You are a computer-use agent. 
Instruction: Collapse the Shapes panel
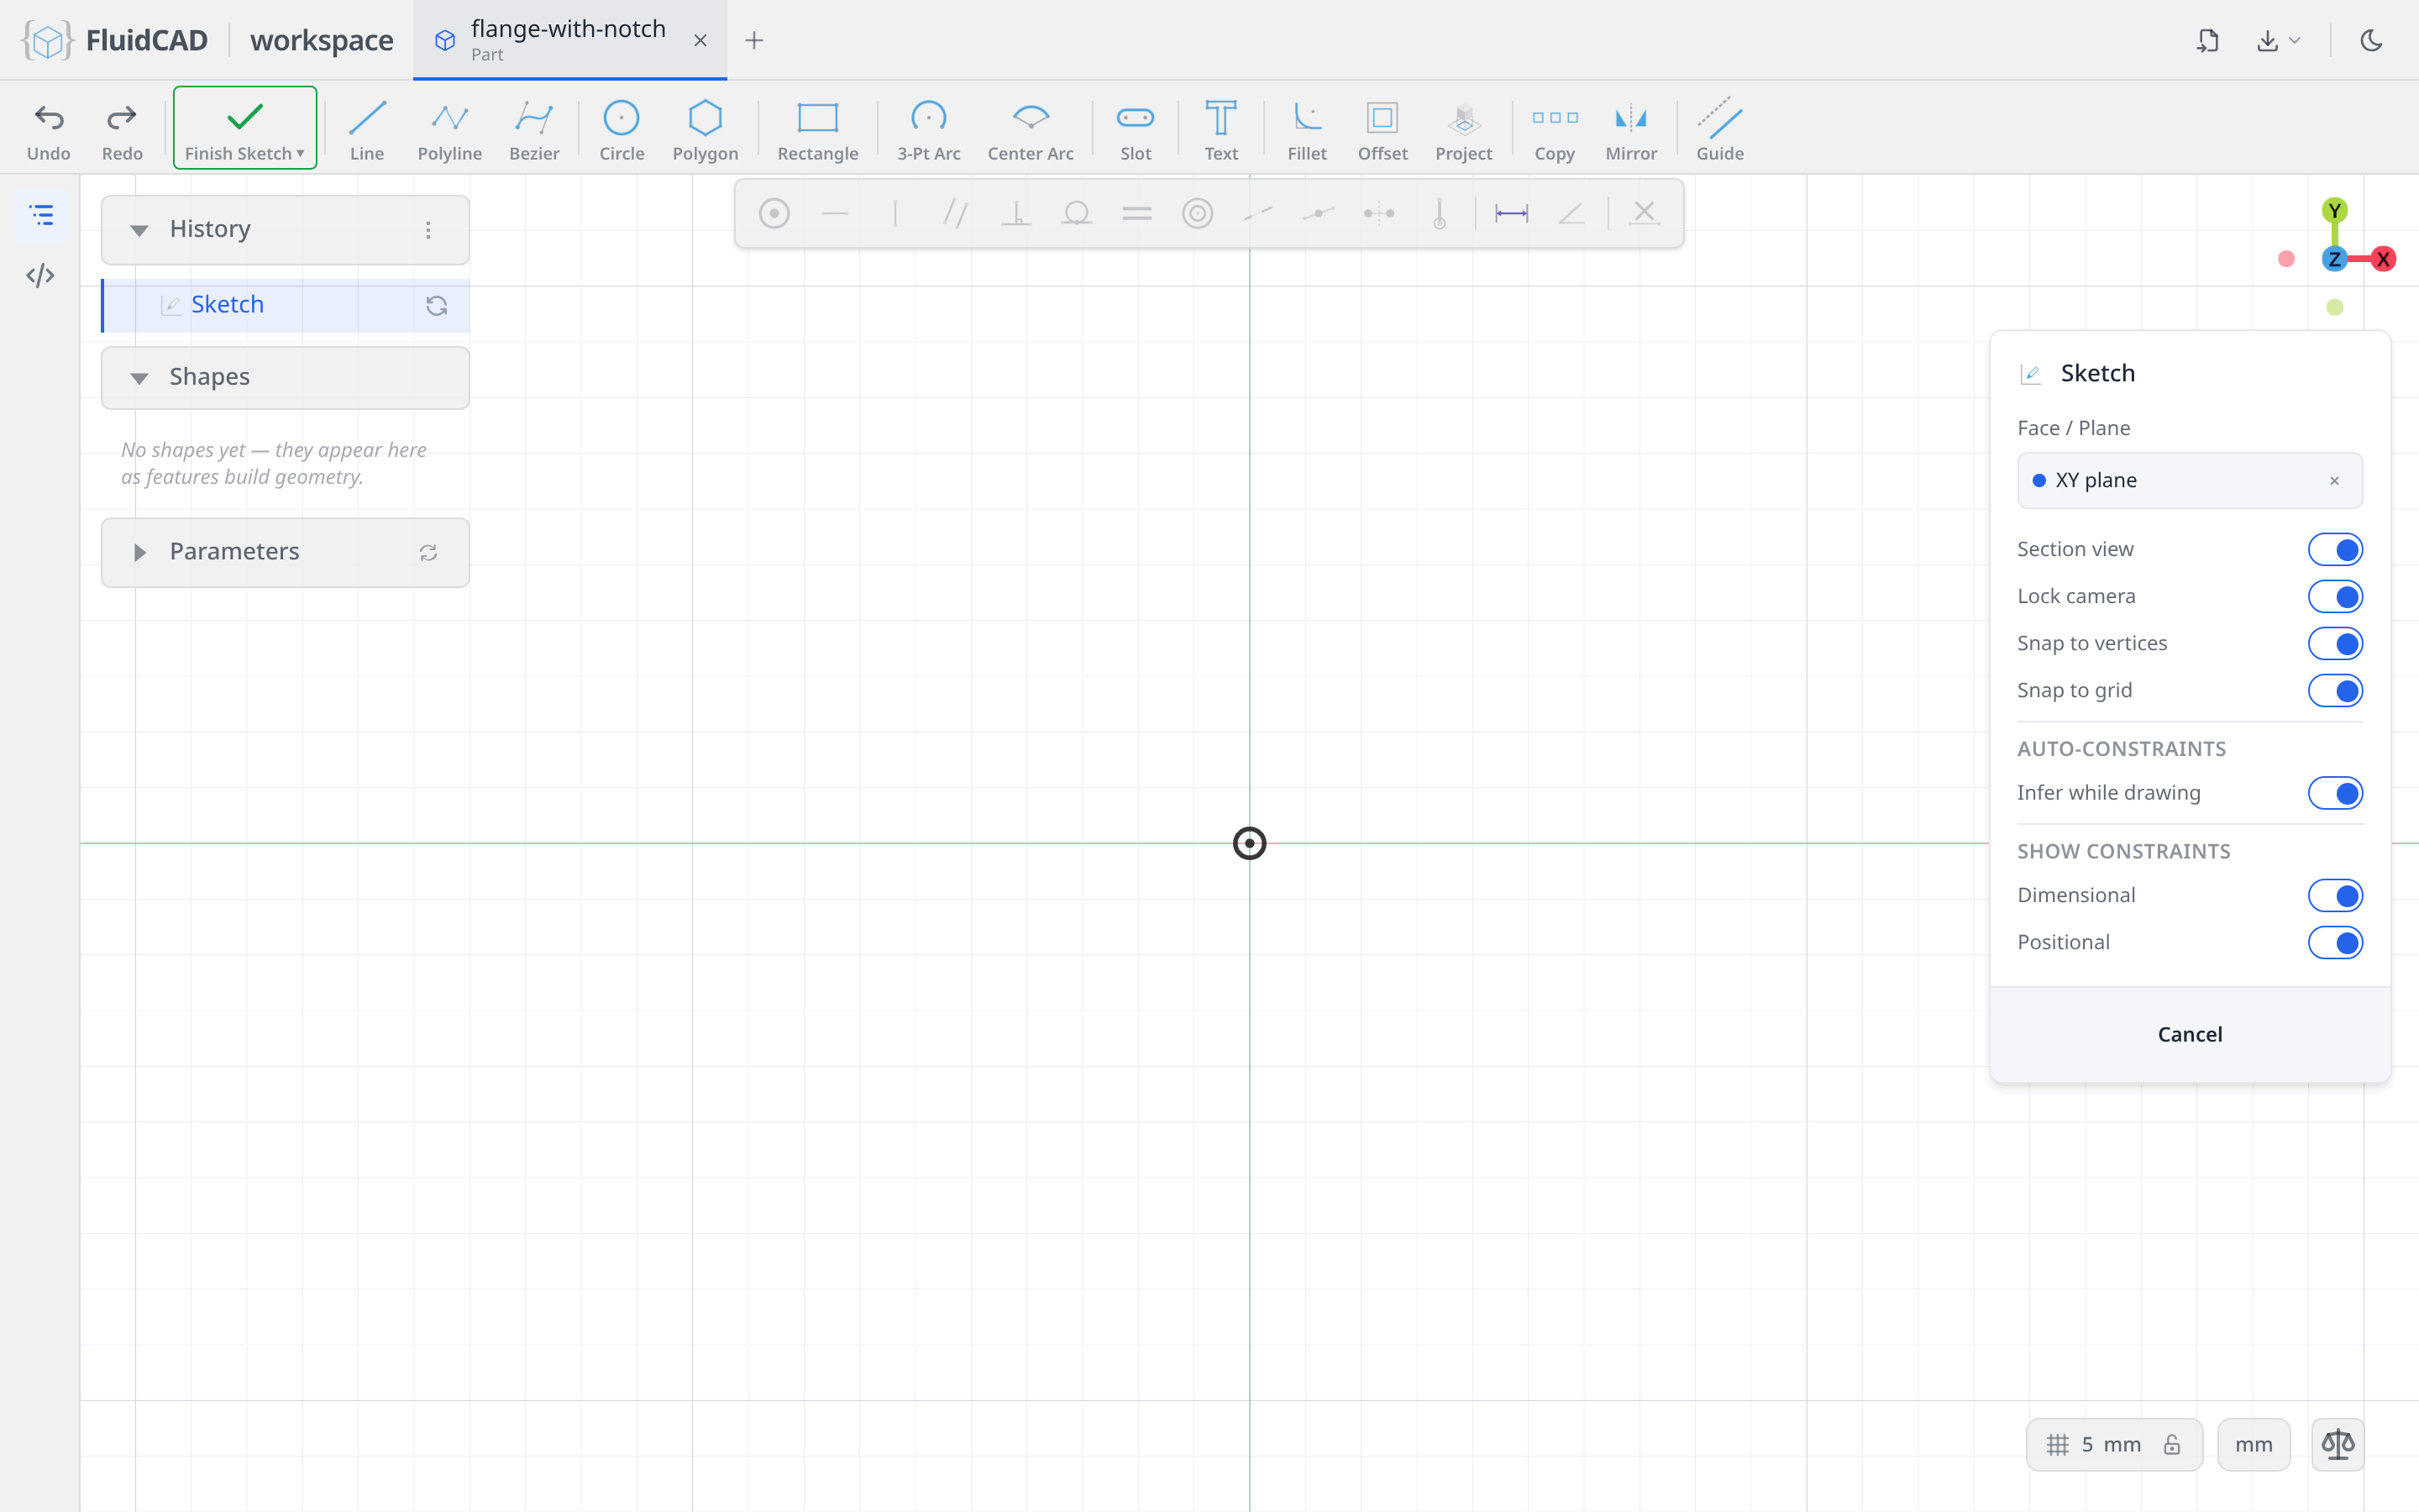point(139,378)
